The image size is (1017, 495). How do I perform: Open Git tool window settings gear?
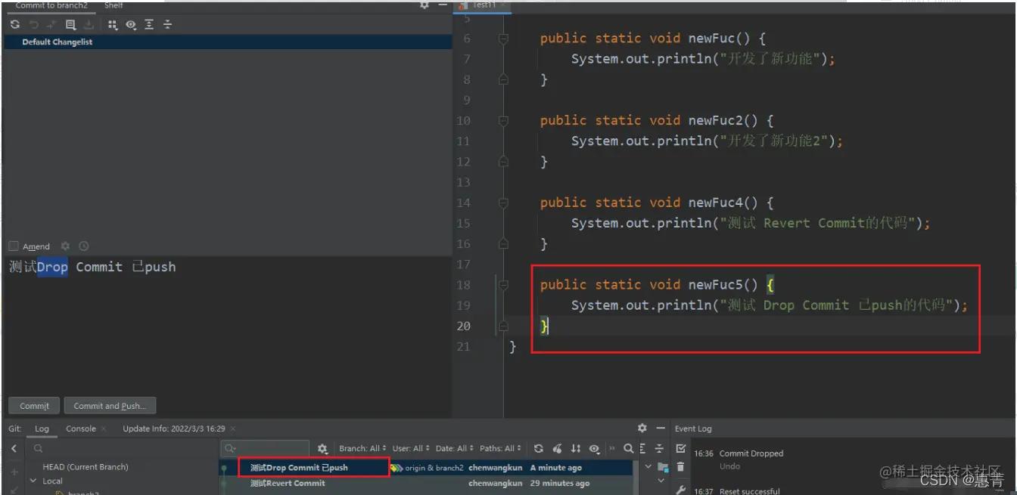tap(642, 428)
